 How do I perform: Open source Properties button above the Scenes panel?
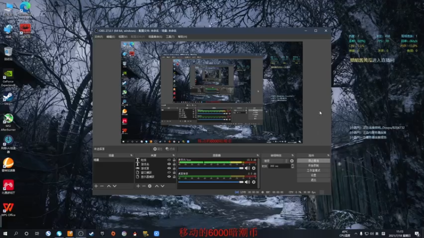pos(157,149)
